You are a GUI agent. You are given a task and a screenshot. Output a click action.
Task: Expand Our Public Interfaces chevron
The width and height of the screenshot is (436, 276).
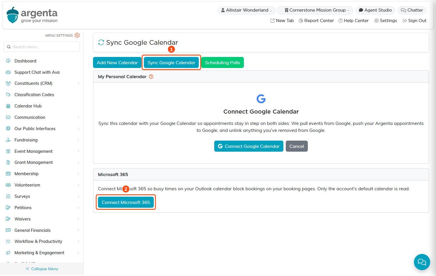[x=78, y=129]
